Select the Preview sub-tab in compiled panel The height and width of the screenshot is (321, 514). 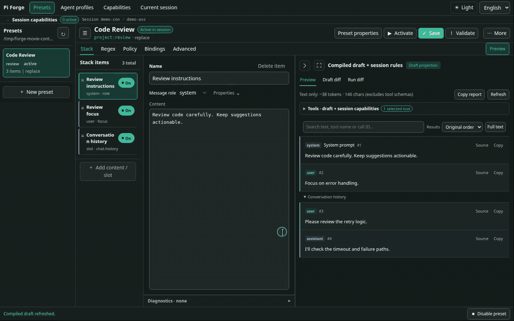tap(308, 80)
